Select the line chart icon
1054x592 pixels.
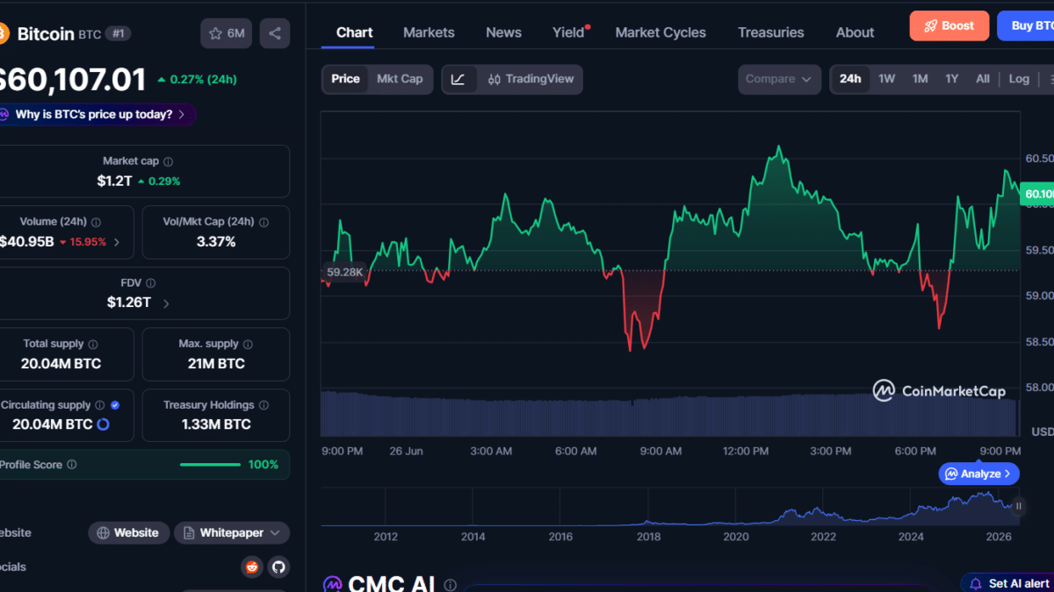click(x=458, y=79)
